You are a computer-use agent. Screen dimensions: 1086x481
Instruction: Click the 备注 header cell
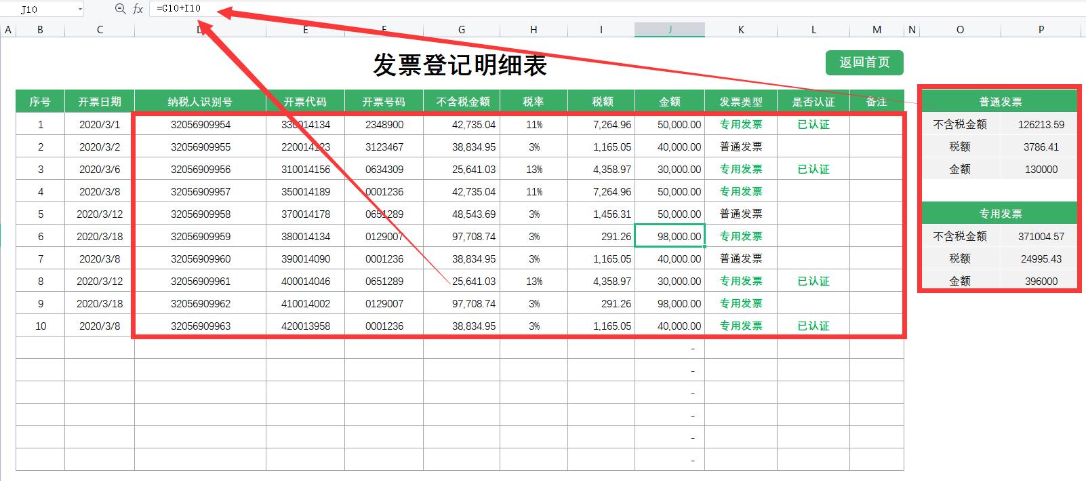[x=877, y=101]
